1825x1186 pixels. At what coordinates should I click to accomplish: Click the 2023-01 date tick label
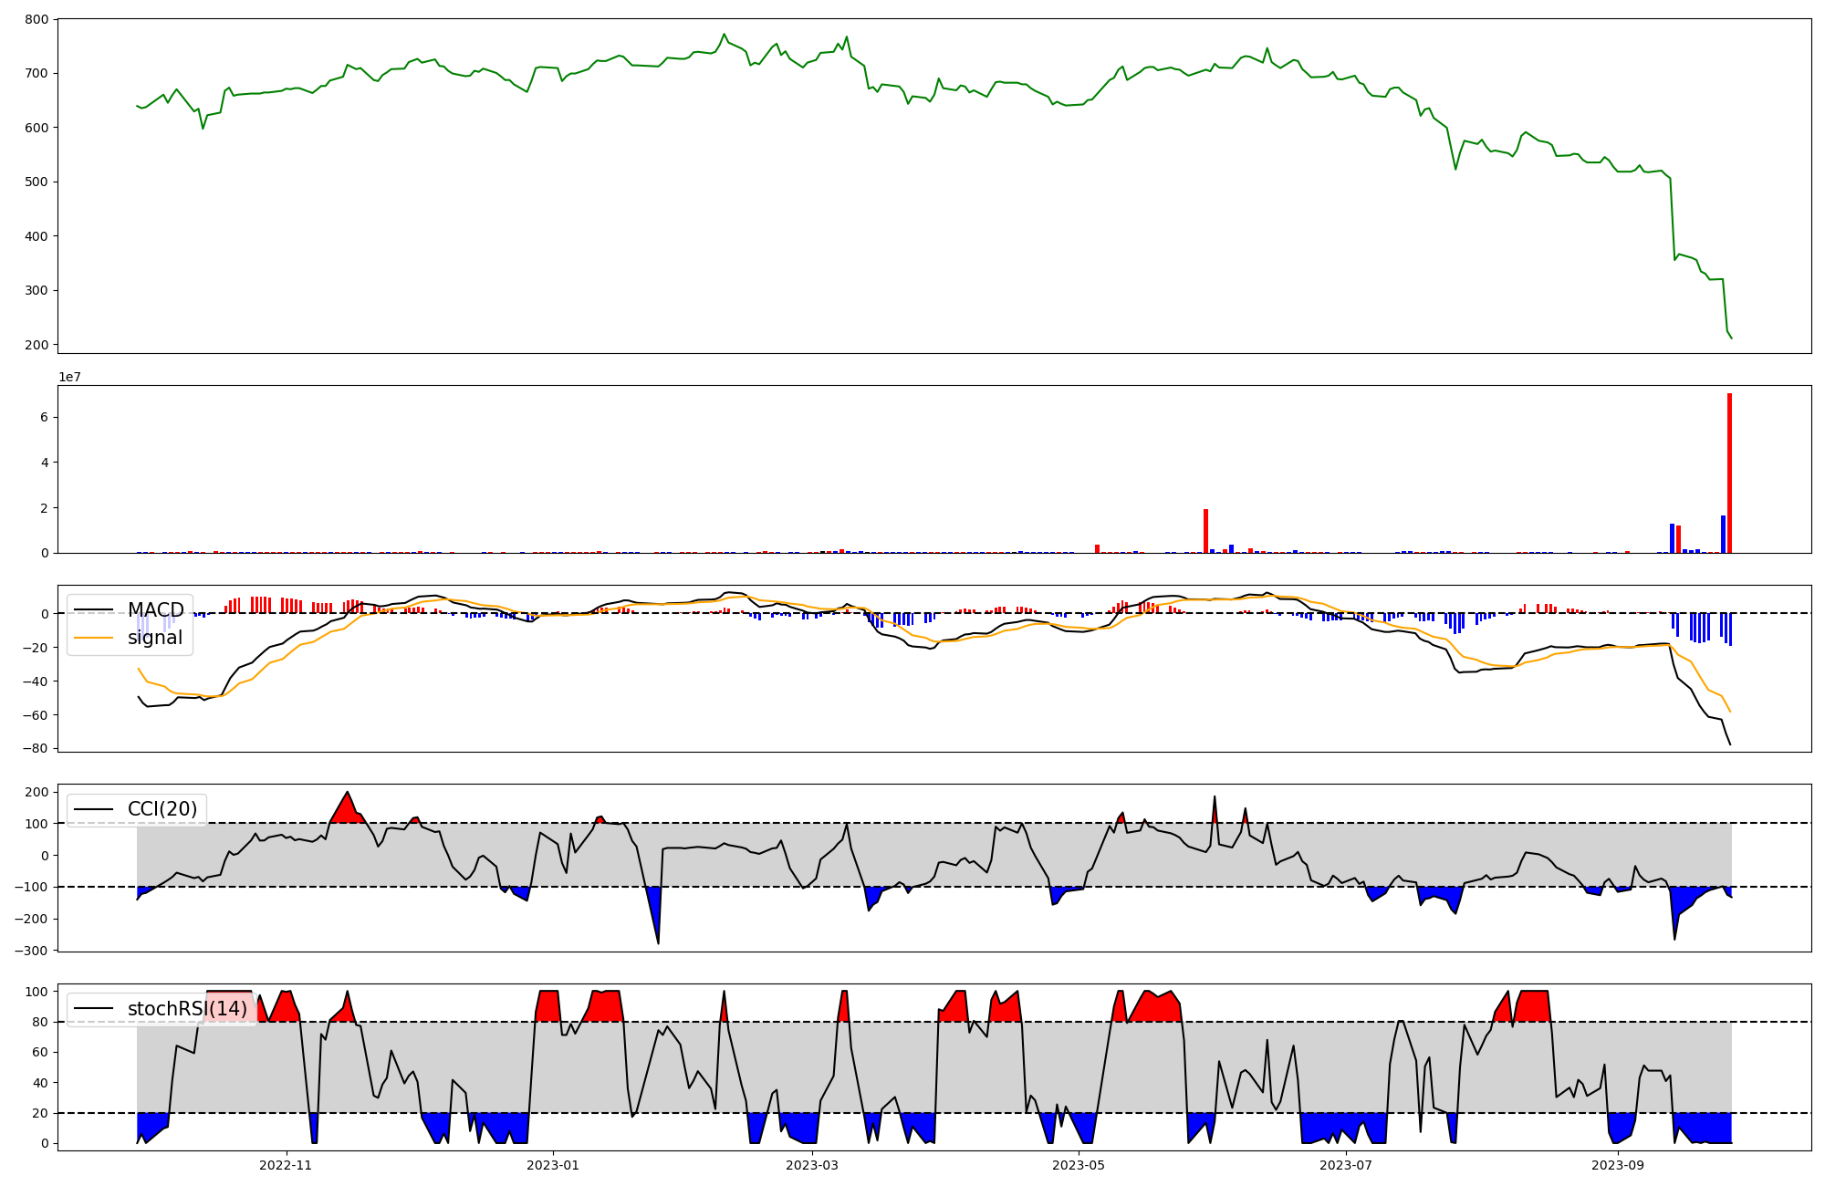(x=552, y=1165)
